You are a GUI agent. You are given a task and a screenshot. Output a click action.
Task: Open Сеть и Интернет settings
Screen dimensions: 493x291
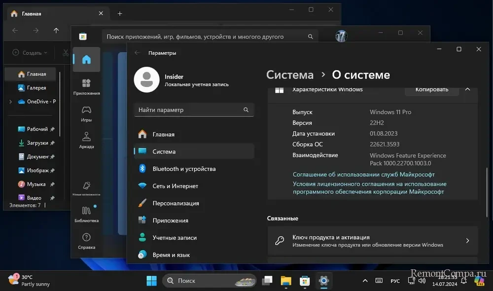tap(194, 186)
